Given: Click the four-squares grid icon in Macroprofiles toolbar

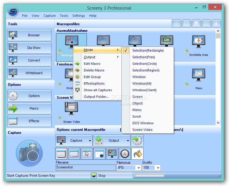Looking at the screenshot, I should pyautogui.click(x=206, y=23).
